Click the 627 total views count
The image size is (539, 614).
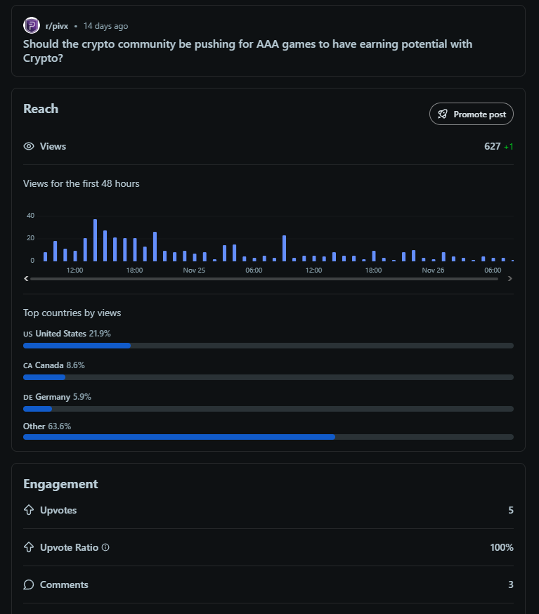point(492,146)
